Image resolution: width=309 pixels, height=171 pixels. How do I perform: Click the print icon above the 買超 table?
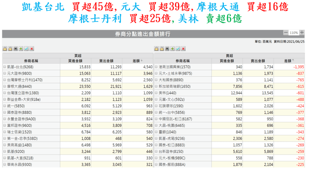[x=16, y=49]
